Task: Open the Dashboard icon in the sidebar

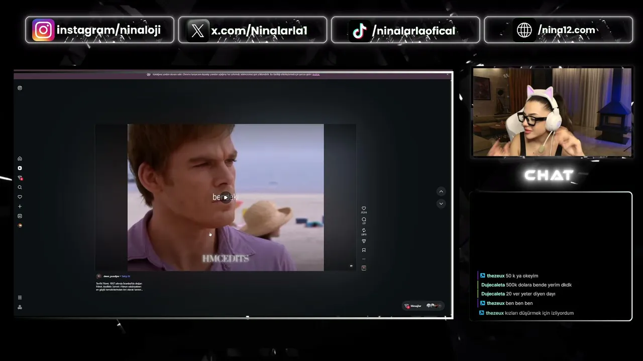Action: [x=20, y=216]
